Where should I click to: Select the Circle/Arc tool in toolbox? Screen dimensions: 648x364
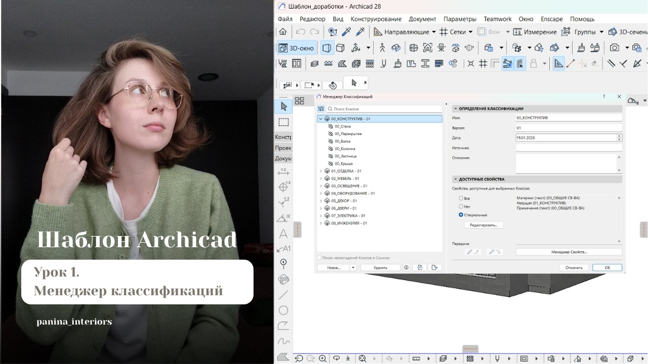[283, 310]
